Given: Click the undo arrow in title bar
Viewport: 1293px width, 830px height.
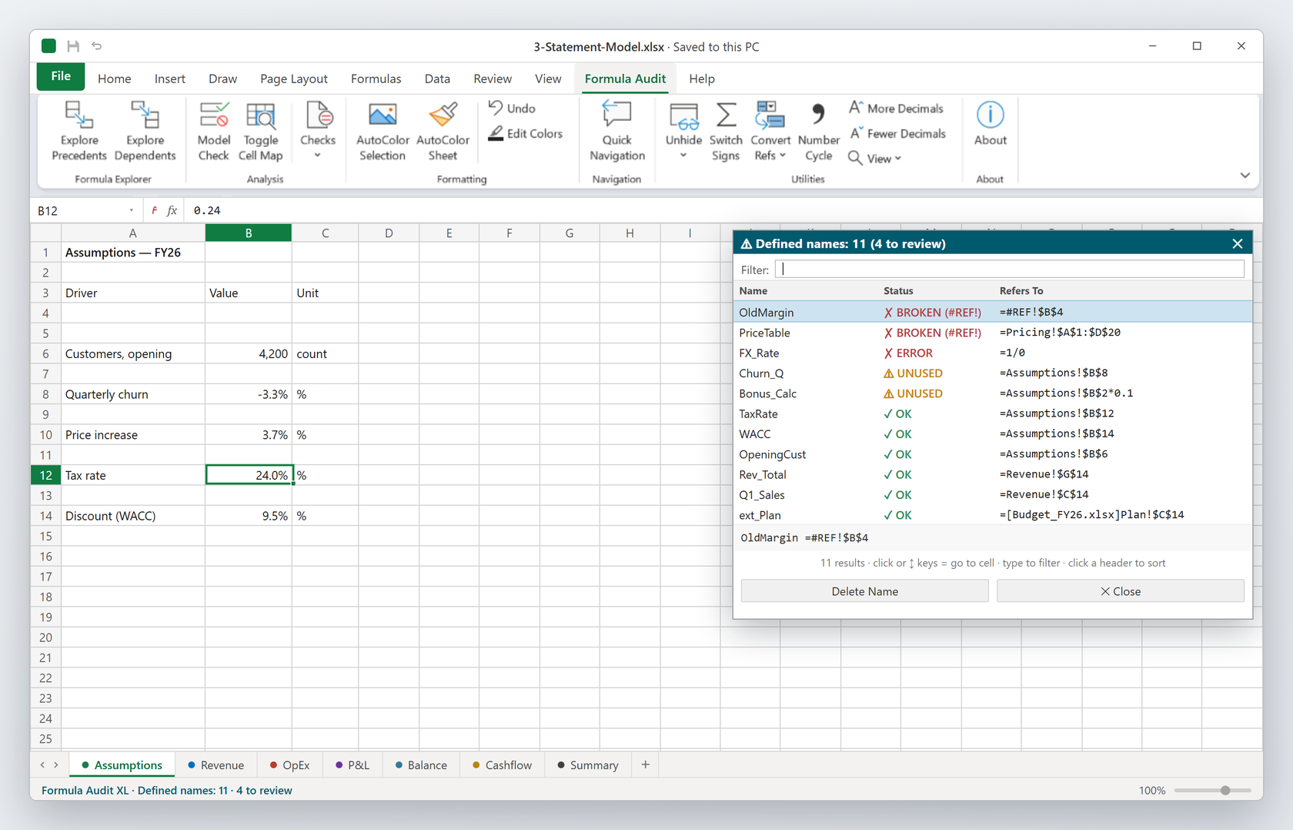Looking at the screenshot, I should [97, 46].
